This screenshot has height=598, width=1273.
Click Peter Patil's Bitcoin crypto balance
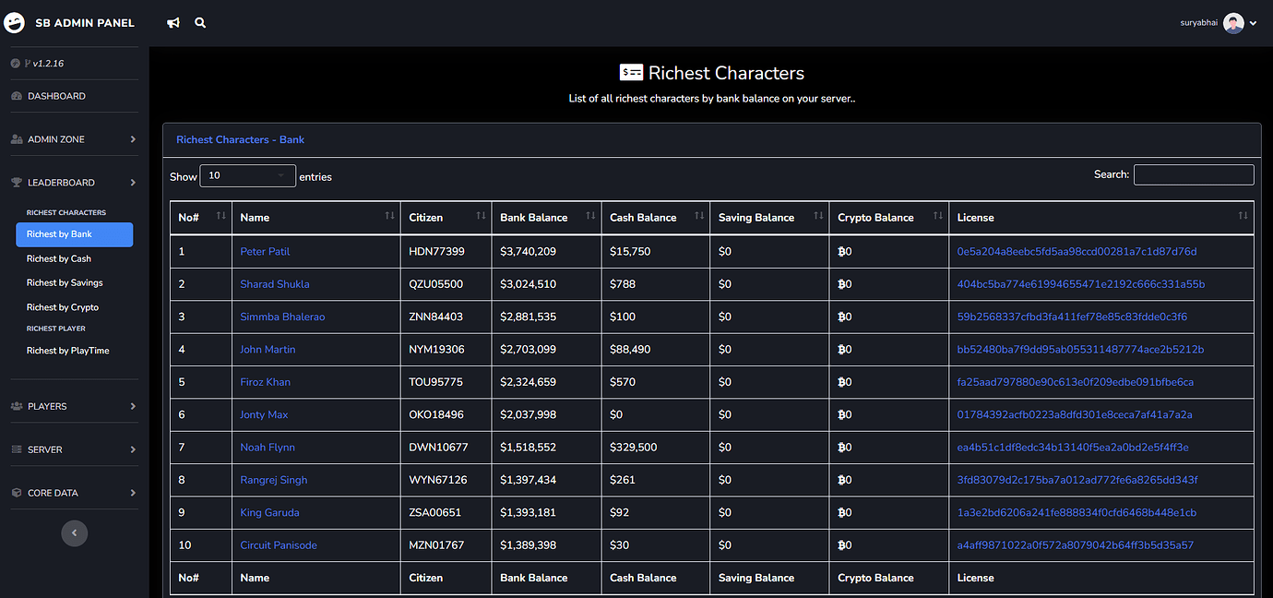coord(845,252)
